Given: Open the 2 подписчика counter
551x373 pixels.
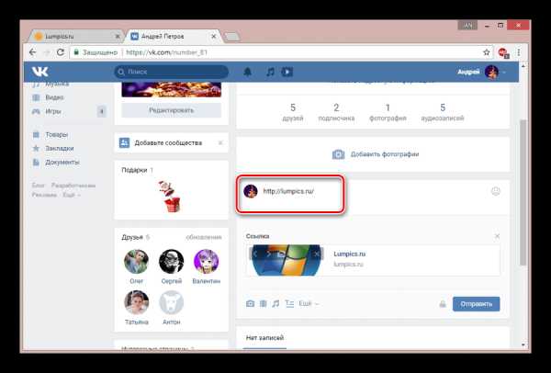Looking at the screenshot, I should tap(336, 112).
